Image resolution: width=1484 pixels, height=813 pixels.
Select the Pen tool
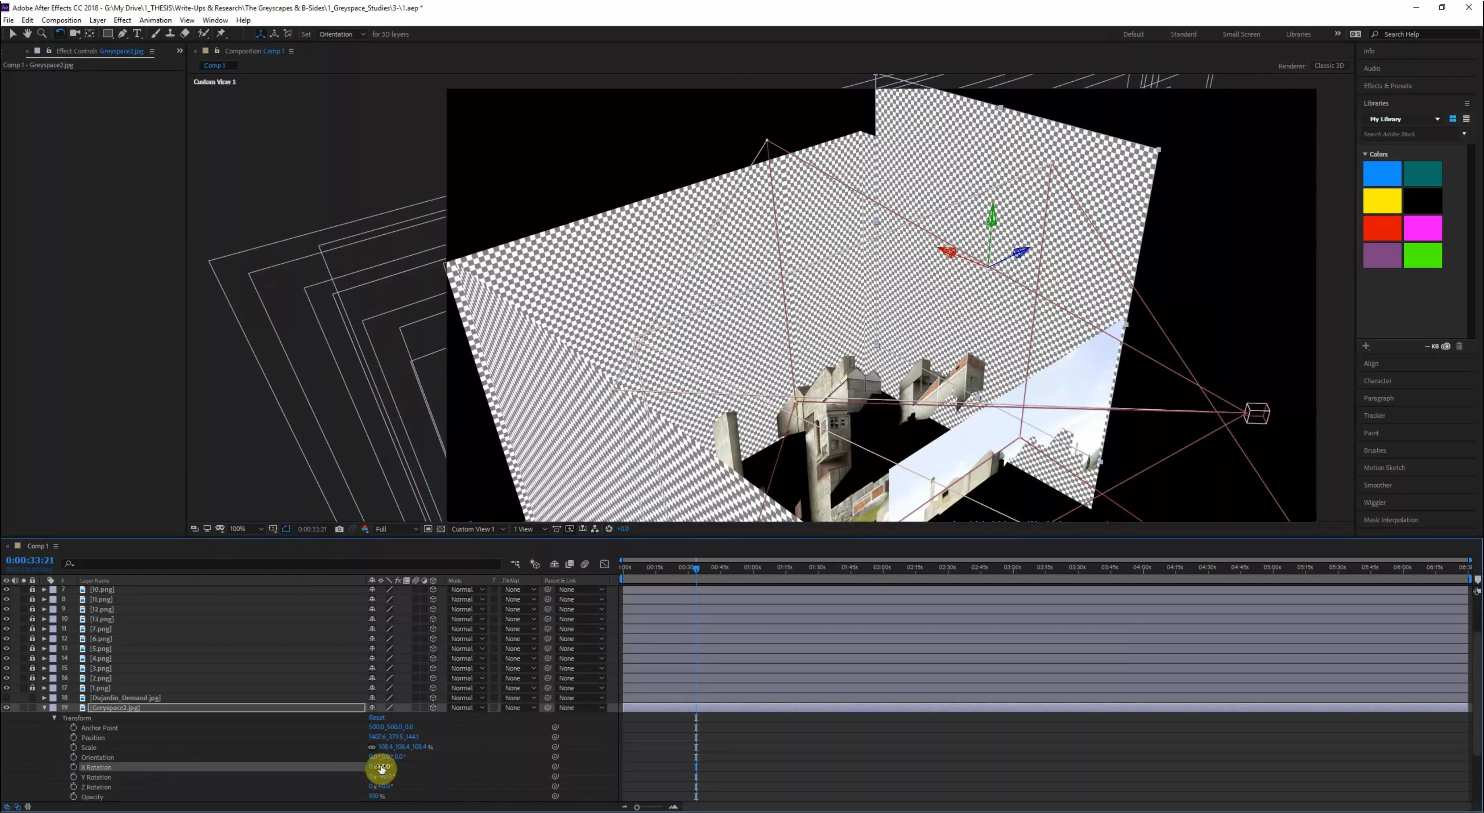pyautogui.click(x=123, y=33)
